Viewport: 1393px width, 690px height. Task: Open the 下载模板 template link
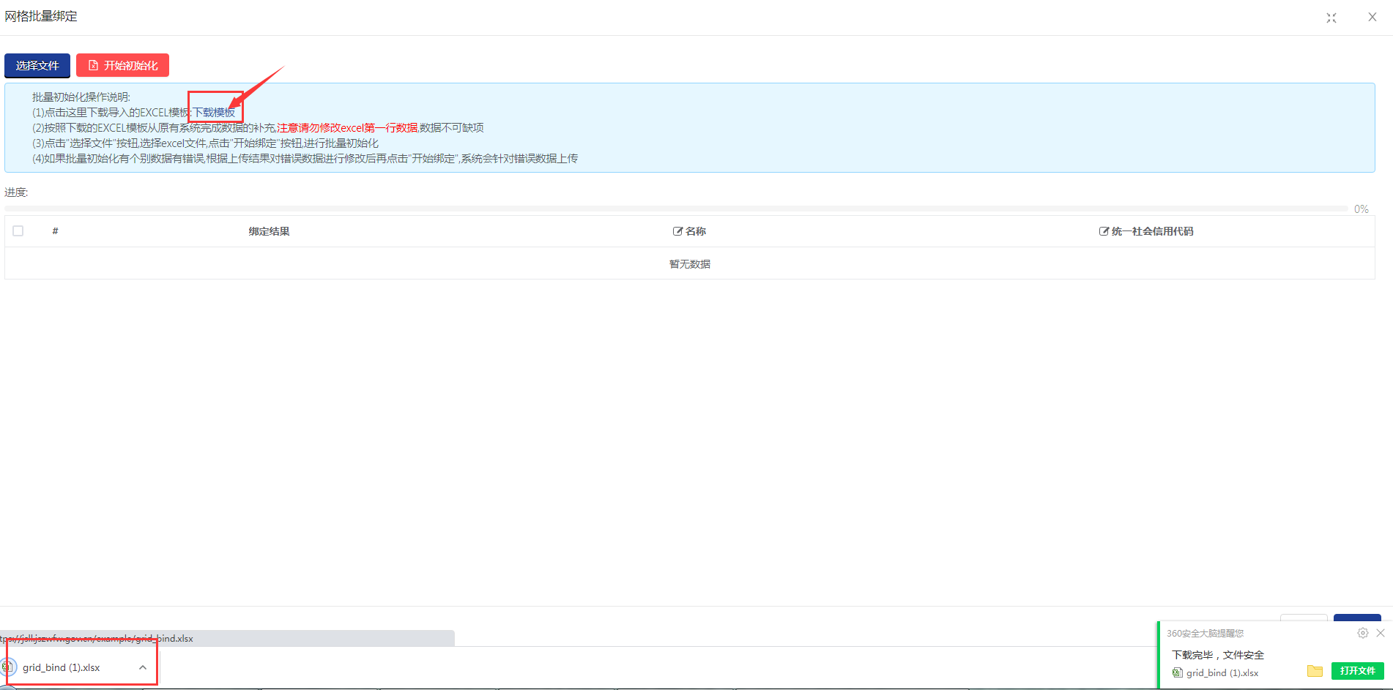coord(214,113)
